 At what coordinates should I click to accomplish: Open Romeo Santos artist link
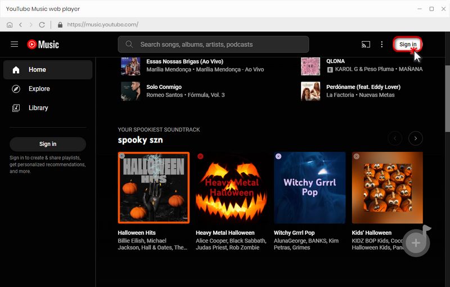(164, 95)
